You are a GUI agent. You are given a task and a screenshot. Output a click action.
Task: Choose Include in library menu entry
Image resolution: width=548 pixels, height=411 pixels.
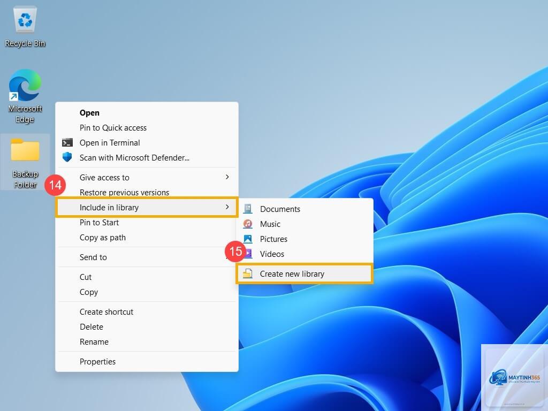[x=147, y=207]
